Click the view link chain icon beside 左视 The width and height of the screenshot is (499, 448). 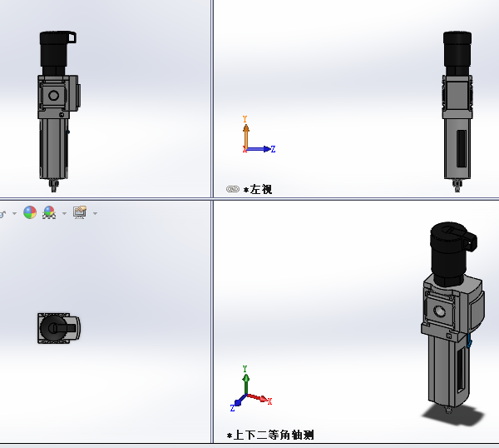coord(233,189)
